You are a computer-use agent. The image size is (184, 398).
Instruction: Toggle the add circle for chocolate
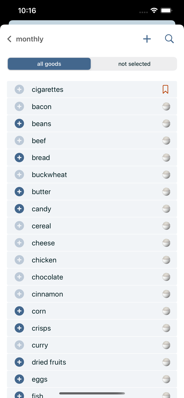[19, 277]
